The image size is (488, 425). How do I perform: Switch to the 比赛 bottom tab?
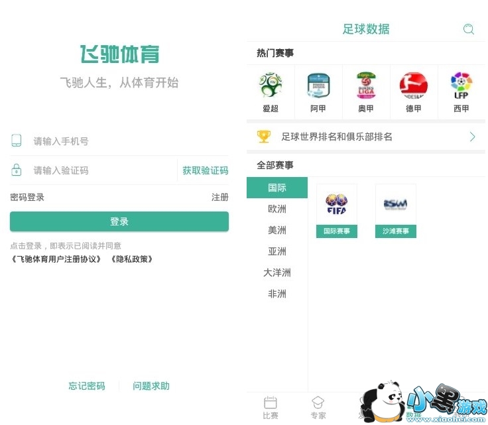[x=270, y=408]
